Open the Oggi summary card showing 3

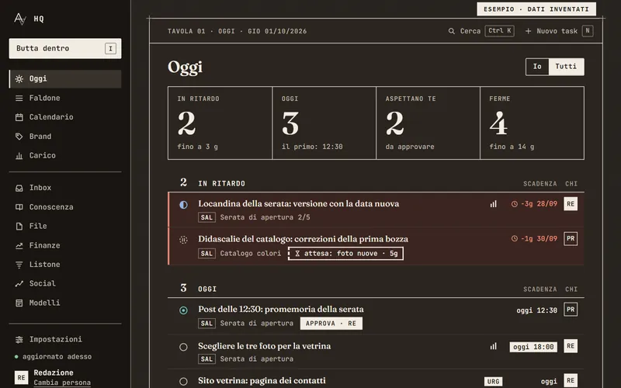click(324, 123)
